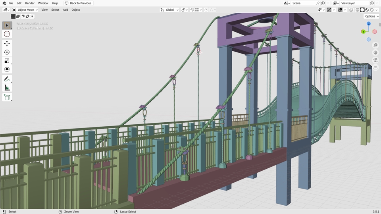Expand the Options dropdown

coord(371,16)
